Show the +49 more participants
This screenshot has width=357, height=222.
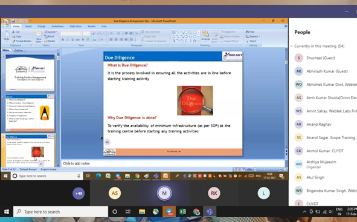coord(79,194)
